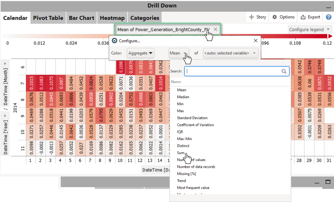This screenshot has height=202, width=334.
Task: Choose Standard Deviation aggregation option
Action: [x=192, y=118]
